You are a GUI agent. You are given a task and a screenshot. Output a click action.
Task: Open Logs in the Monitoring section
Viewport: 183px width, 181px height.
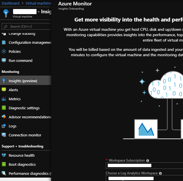click(12, 126)
